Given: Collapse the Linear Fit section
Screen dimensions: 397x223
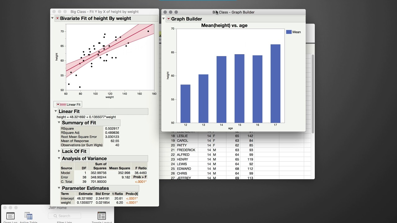Looking at the screenshot, I should coord(56,111).
